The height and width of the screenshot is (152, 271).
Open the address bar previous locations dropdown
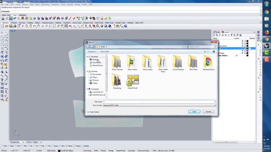pyautogui.click(x=183, y=47)
